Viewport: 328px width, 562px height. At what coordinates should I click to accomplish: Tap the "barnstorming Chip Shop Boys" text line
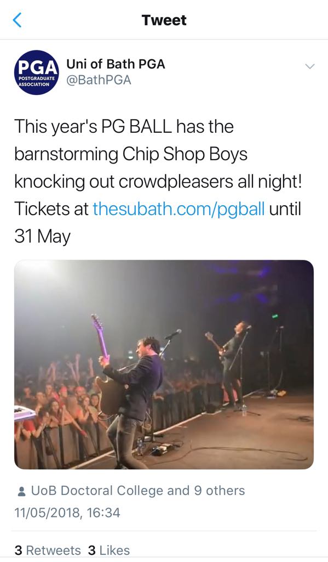(x=131, y=154)
